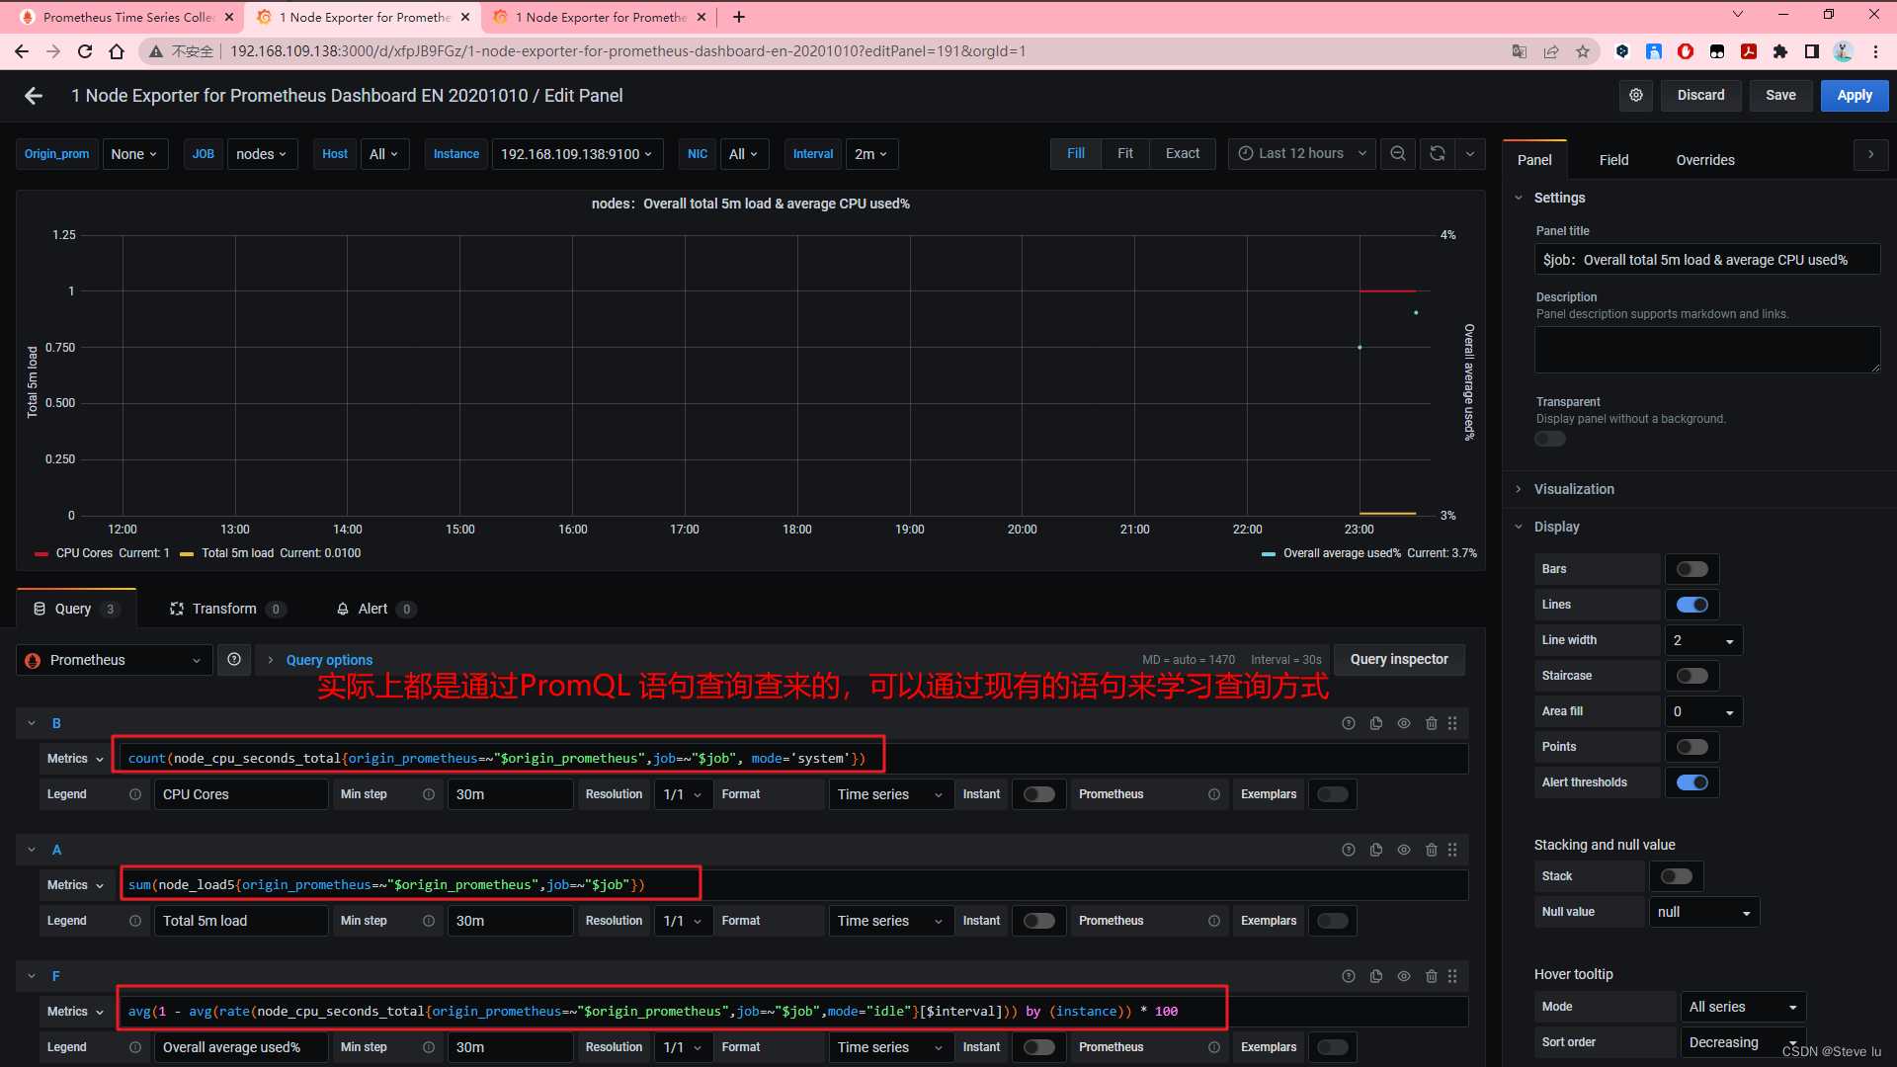Toggle visibility of query F

[1404, 977]
